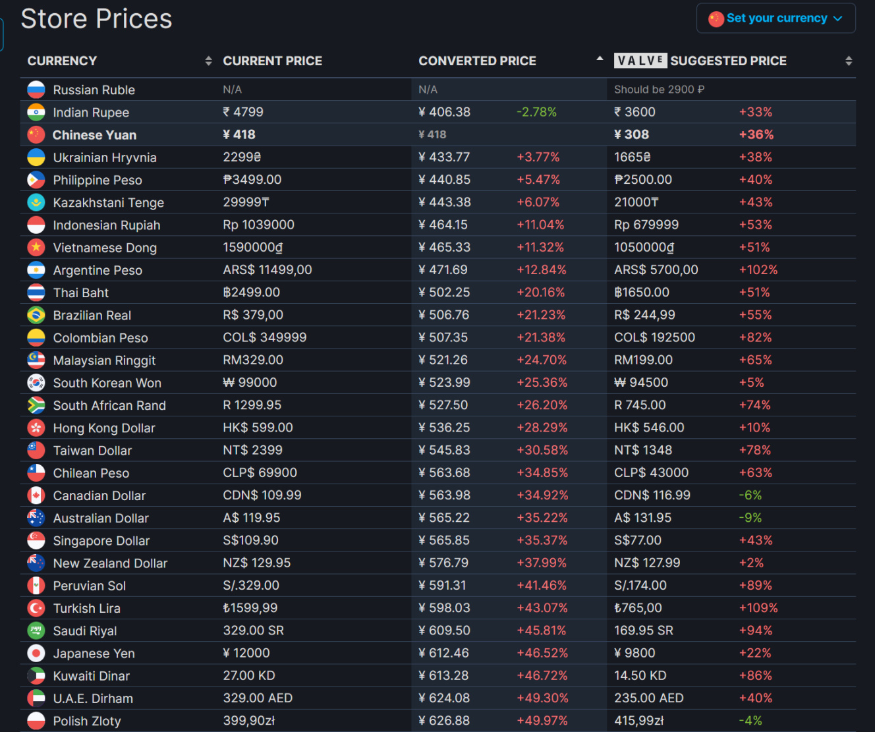This screenshot has height=732, width=875.
Task: Click the Valve logo in header
Action: pos(640,61)
